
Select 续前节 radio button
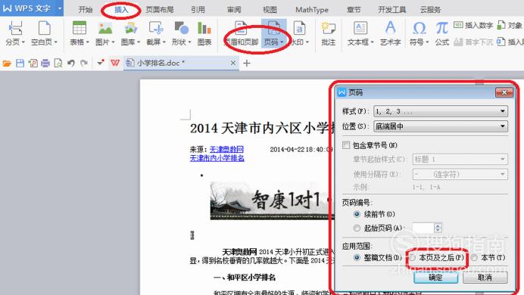pos(357,214)
